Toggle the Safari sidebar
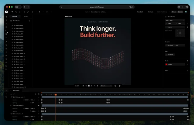Screen dimensions: 194x125 click(17, 7)
